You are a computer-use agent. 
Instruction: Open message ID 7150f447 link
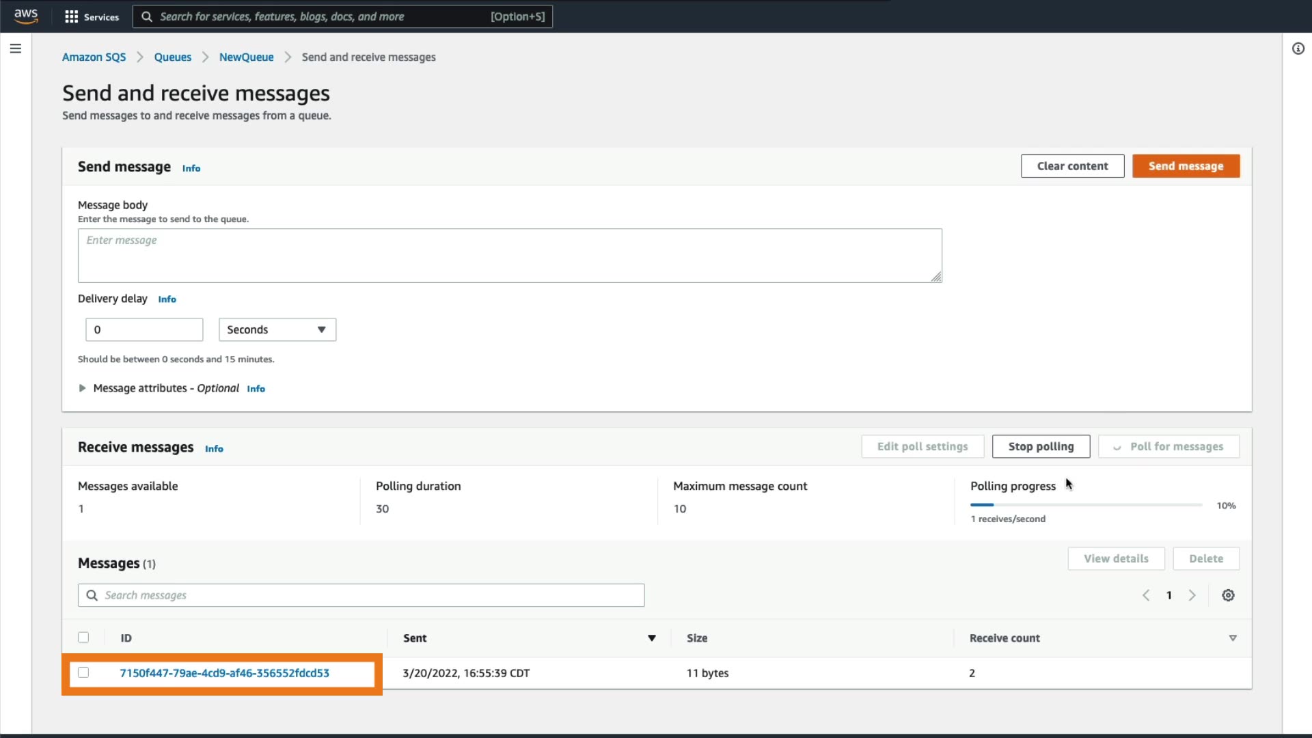click(x=224, y=673)
